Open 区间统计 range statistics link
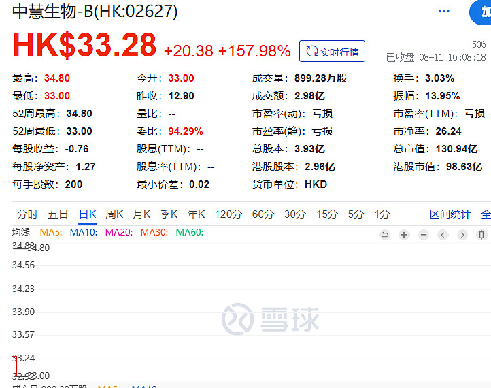The image size is (491, 388). (x=450, y=214)
